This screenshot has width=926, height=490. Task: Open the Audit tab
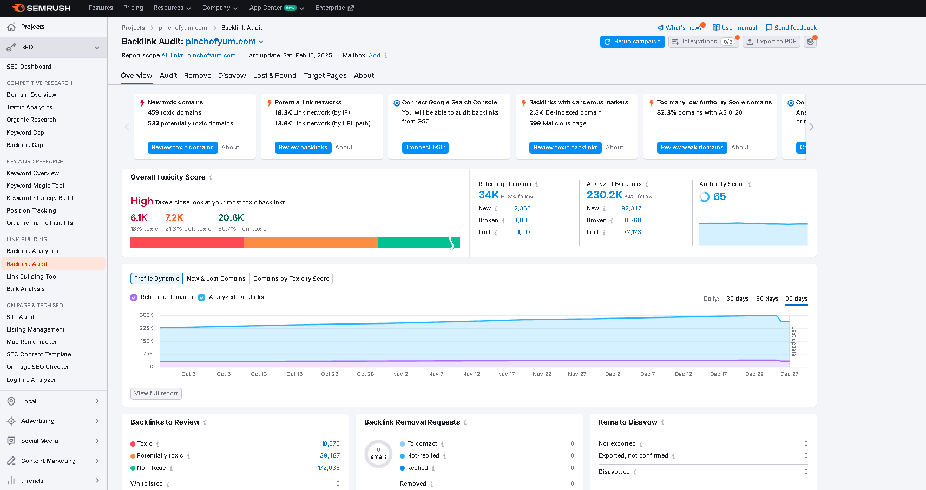pos(168,76)
